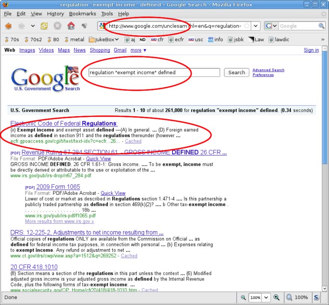This screenshot has width=329, height=305.
Task: Open the History menu
Action: 55,13
